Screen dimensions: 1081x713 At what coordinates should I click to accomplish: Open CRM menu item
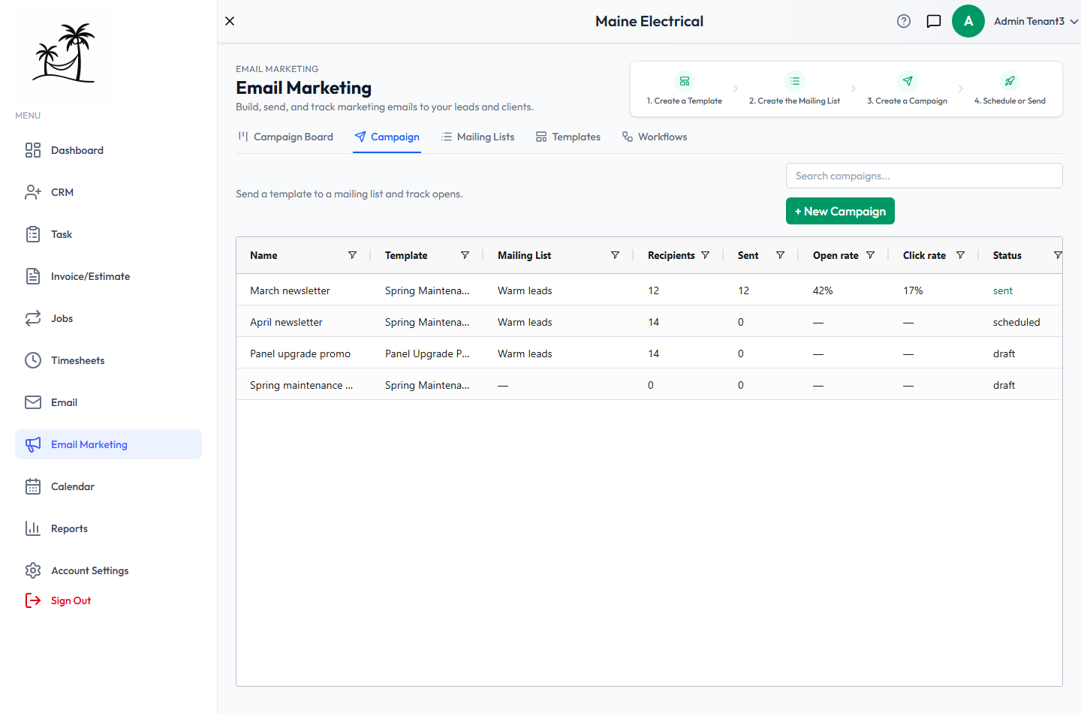(x=108, y=192)
